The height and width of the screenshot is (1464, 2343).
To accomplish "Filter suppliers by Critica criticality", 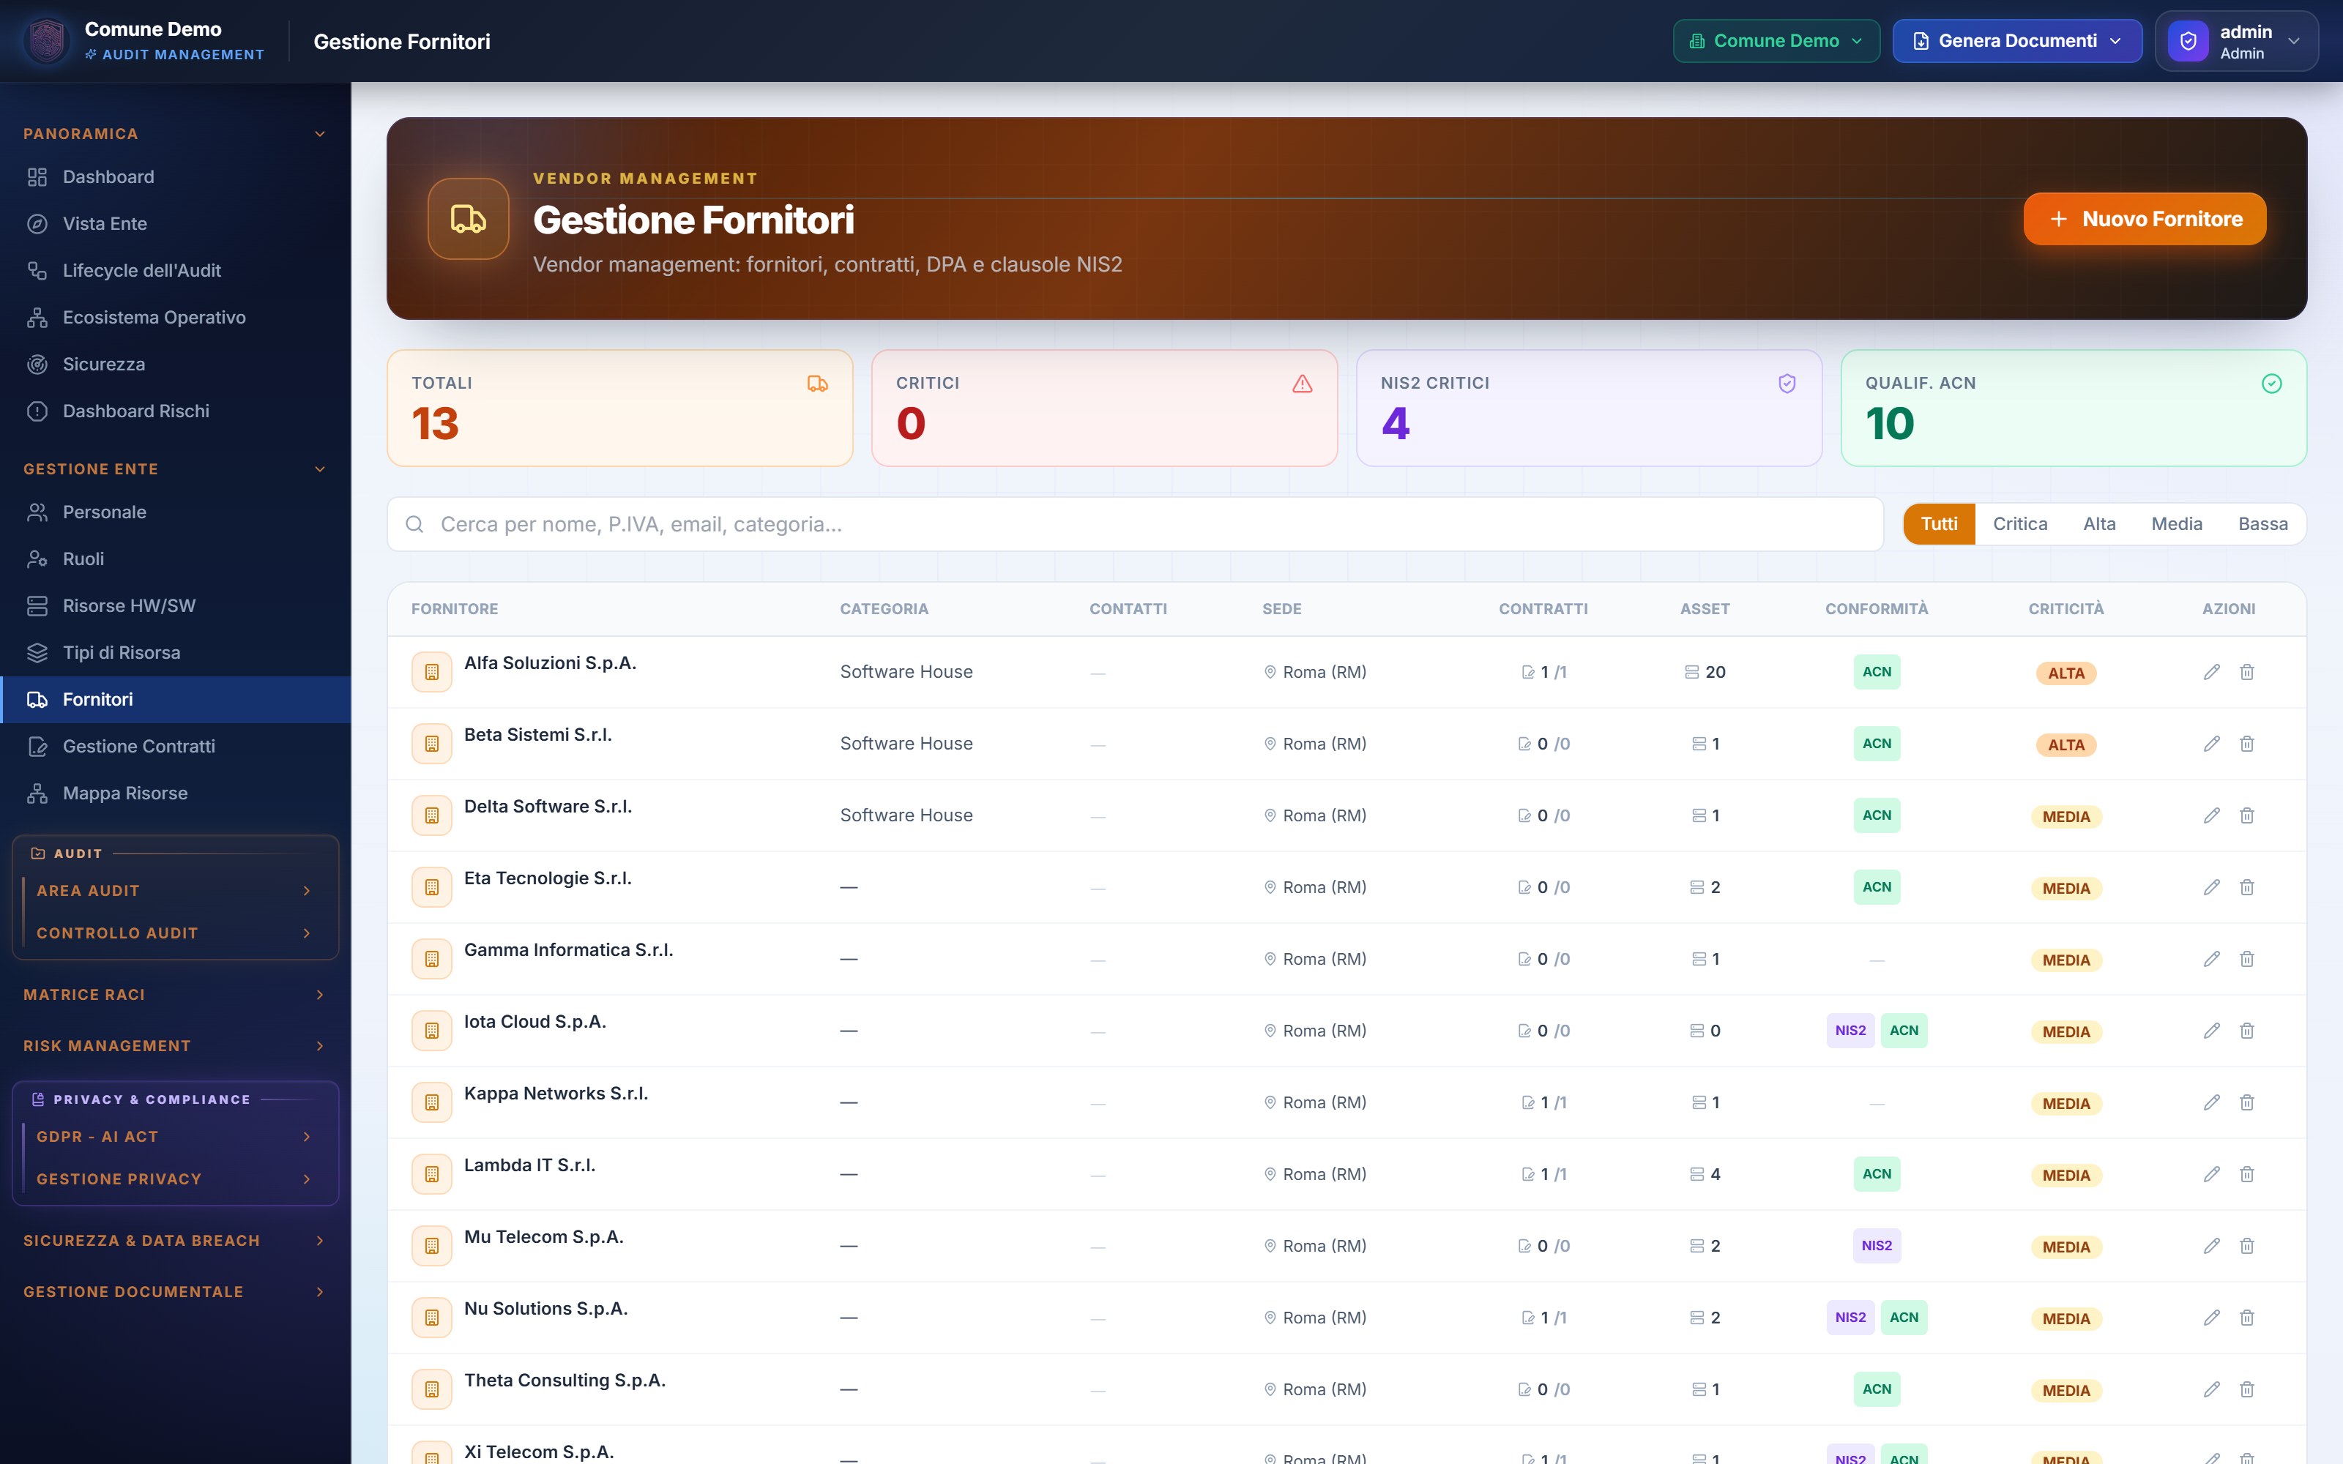I will (x=2019, y=524).
